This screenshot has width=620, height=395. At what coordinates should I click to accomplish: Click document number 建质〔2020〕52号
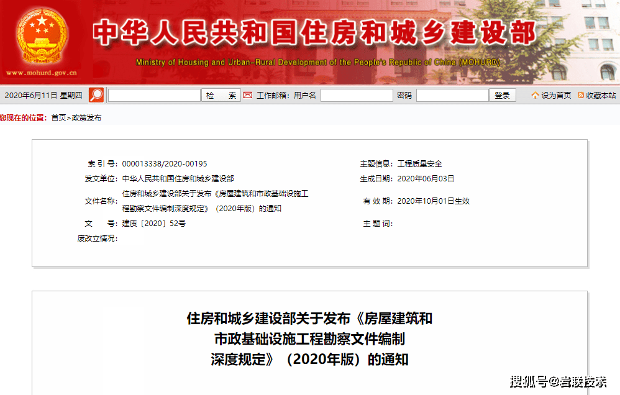click(154, 224)
